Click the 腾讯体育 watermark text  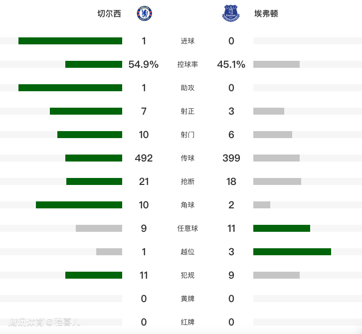click(26, 322)
